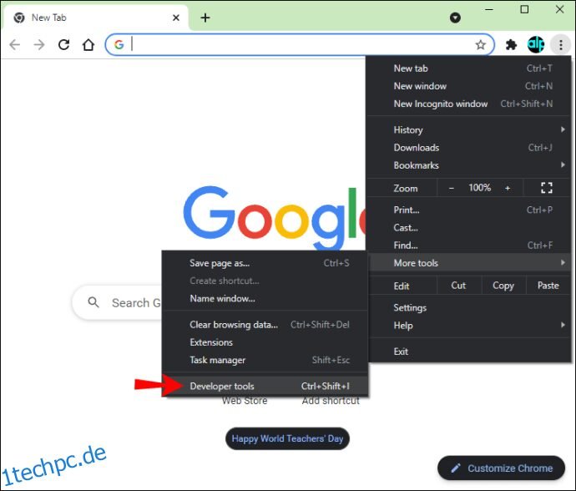Expand the Bookmarks submenu
576x491 pixels.
click(469, 165)
